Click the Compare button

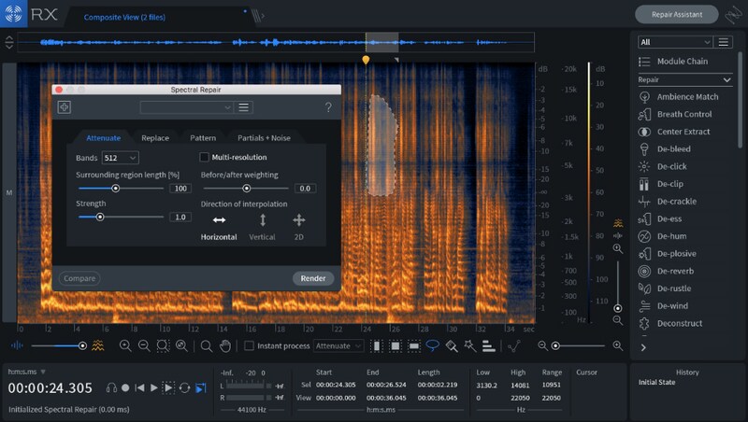pyautogui.click(x=79, y=278)
